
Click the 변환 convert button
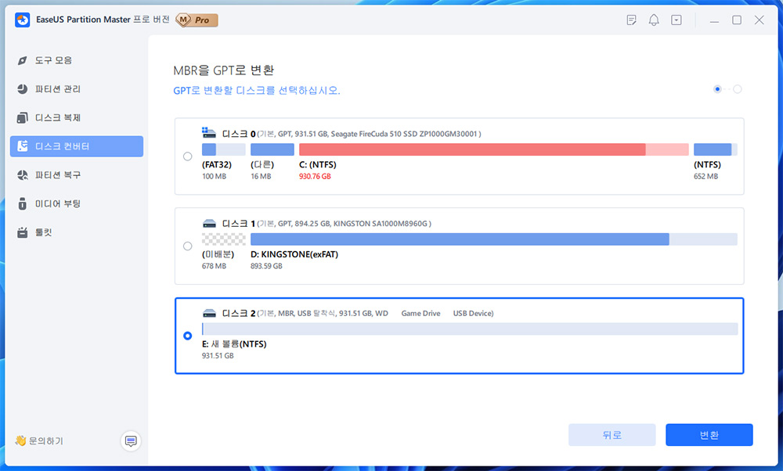[x=709, y=435]
